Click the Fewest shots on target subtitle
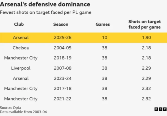The height and width of the screenshot is (116, 167). [46, 12]
